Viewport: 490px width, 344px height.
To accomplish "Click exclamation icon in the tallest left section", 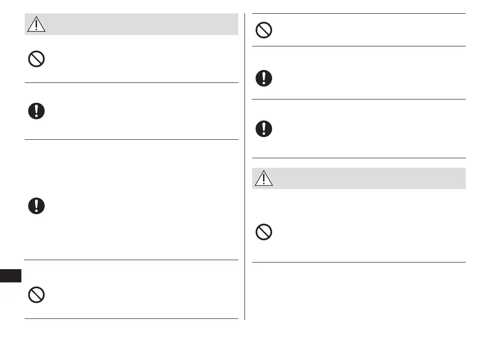I will pos(36,206).
